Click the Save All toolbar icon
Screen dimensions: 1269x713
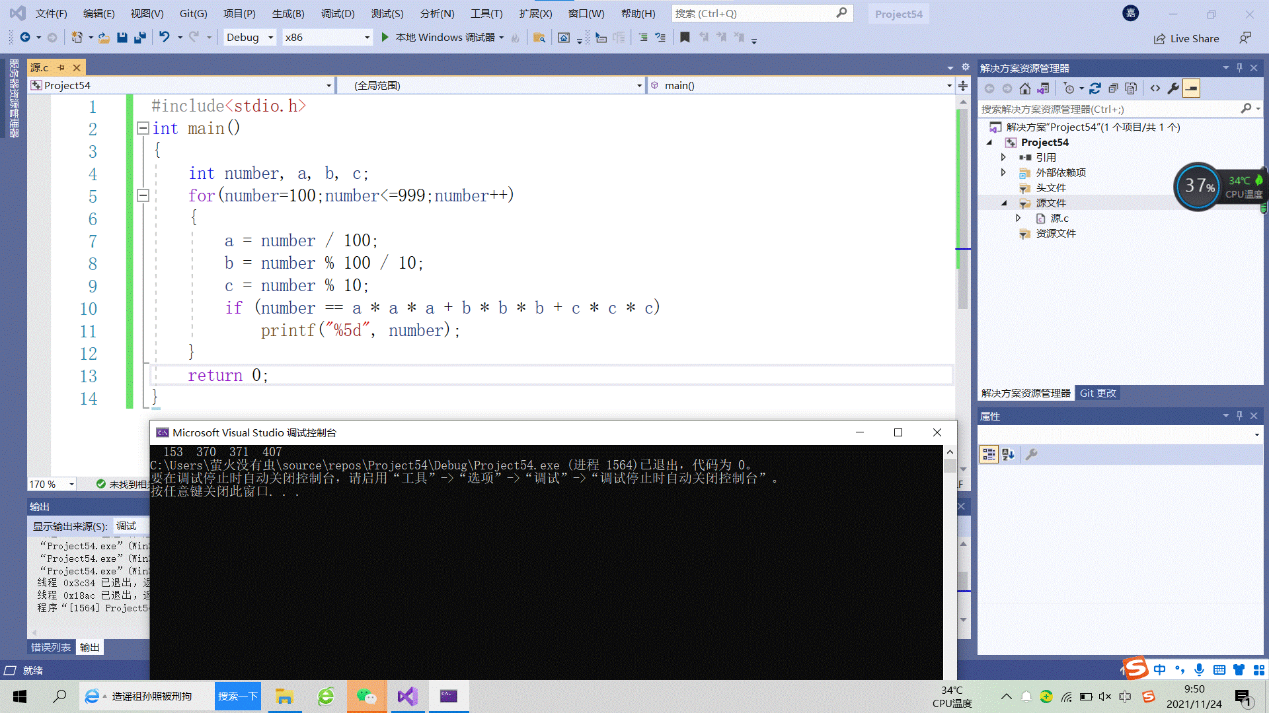pyautogui.click(x=139, y=38)
